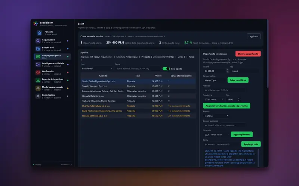The image size is (299, 186).
Task: Expand the Impostazioni section arrow
Action: point(68,96)
